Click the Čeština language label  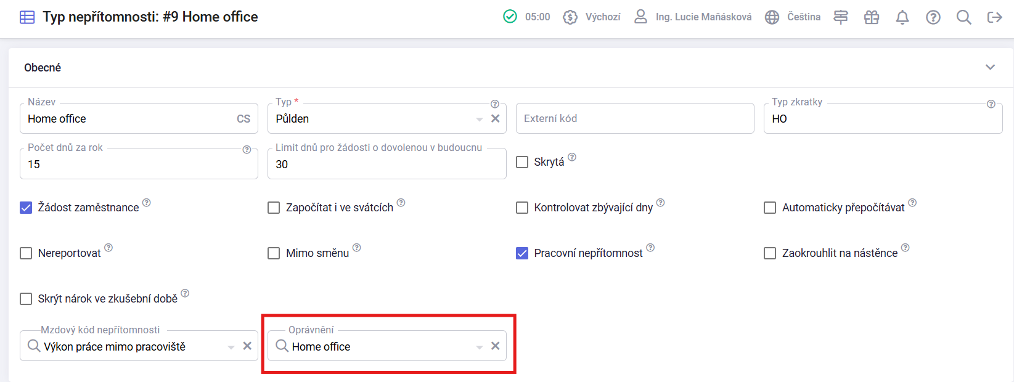[x=804, y=17]
